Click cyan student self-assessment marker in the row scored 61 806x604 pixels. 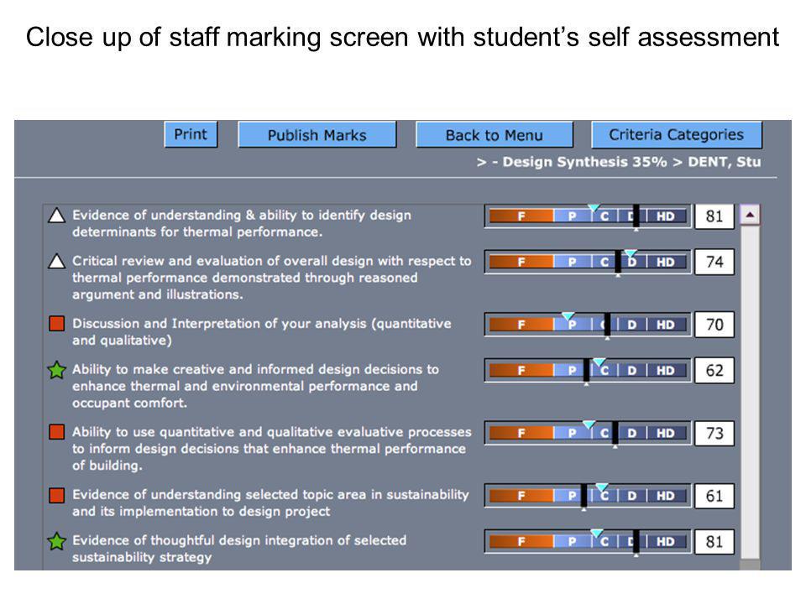[x=602, y=487]
